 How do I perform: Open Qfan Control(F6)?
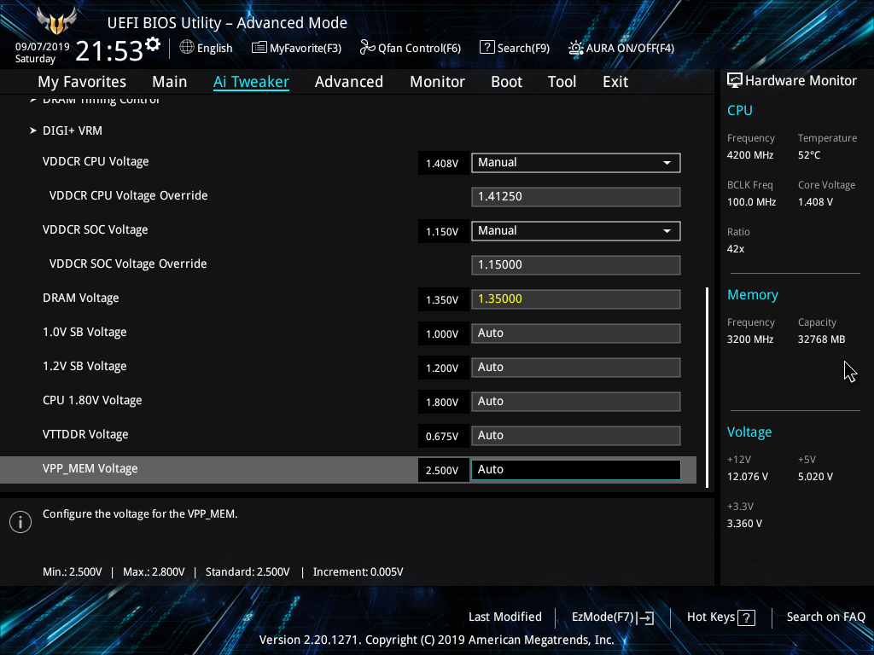coord(411,48)
